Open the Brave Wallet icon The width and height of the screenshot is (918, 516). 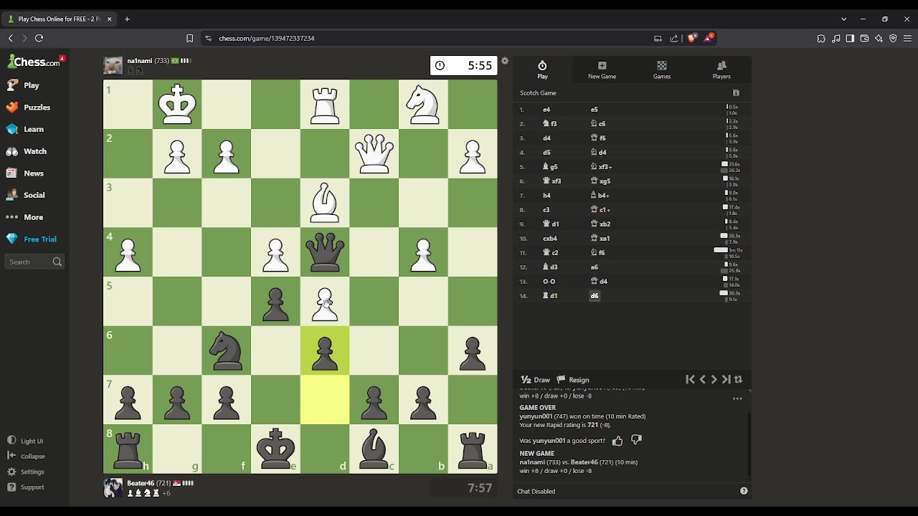[864, 38]
